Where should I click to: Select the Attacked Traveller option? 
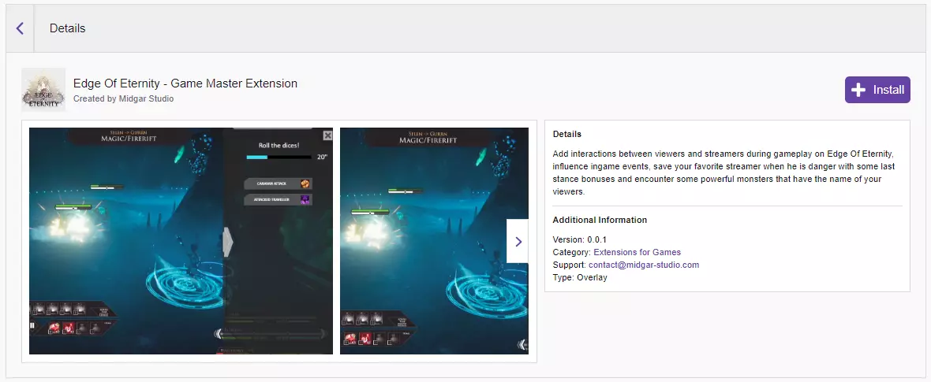tap(278, 200)
